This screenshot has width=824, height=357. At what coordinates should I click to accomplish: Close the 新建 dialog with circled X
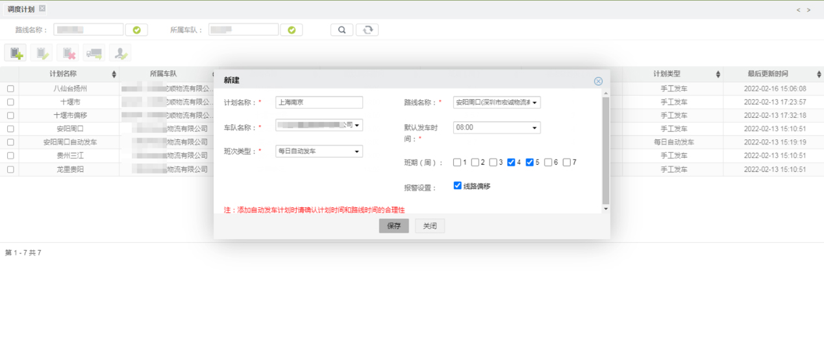(598, 81)
